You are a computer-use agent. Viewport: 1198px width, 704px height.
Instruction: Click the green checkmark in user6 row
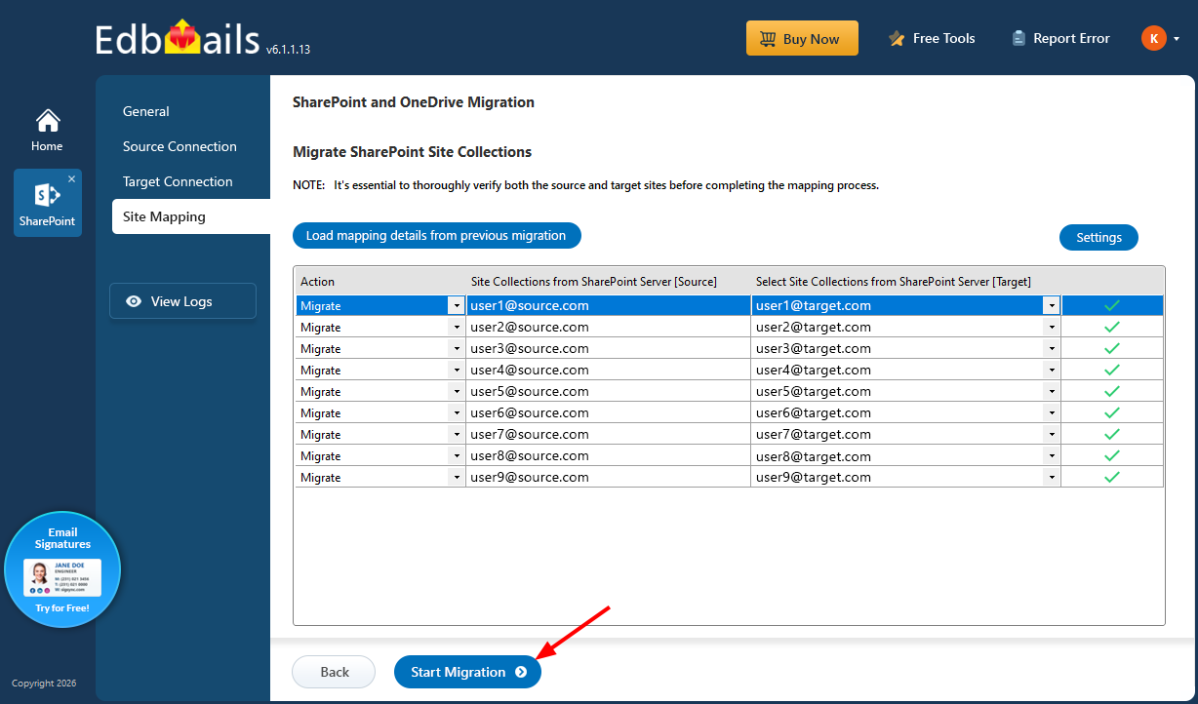coord(1111,412)
